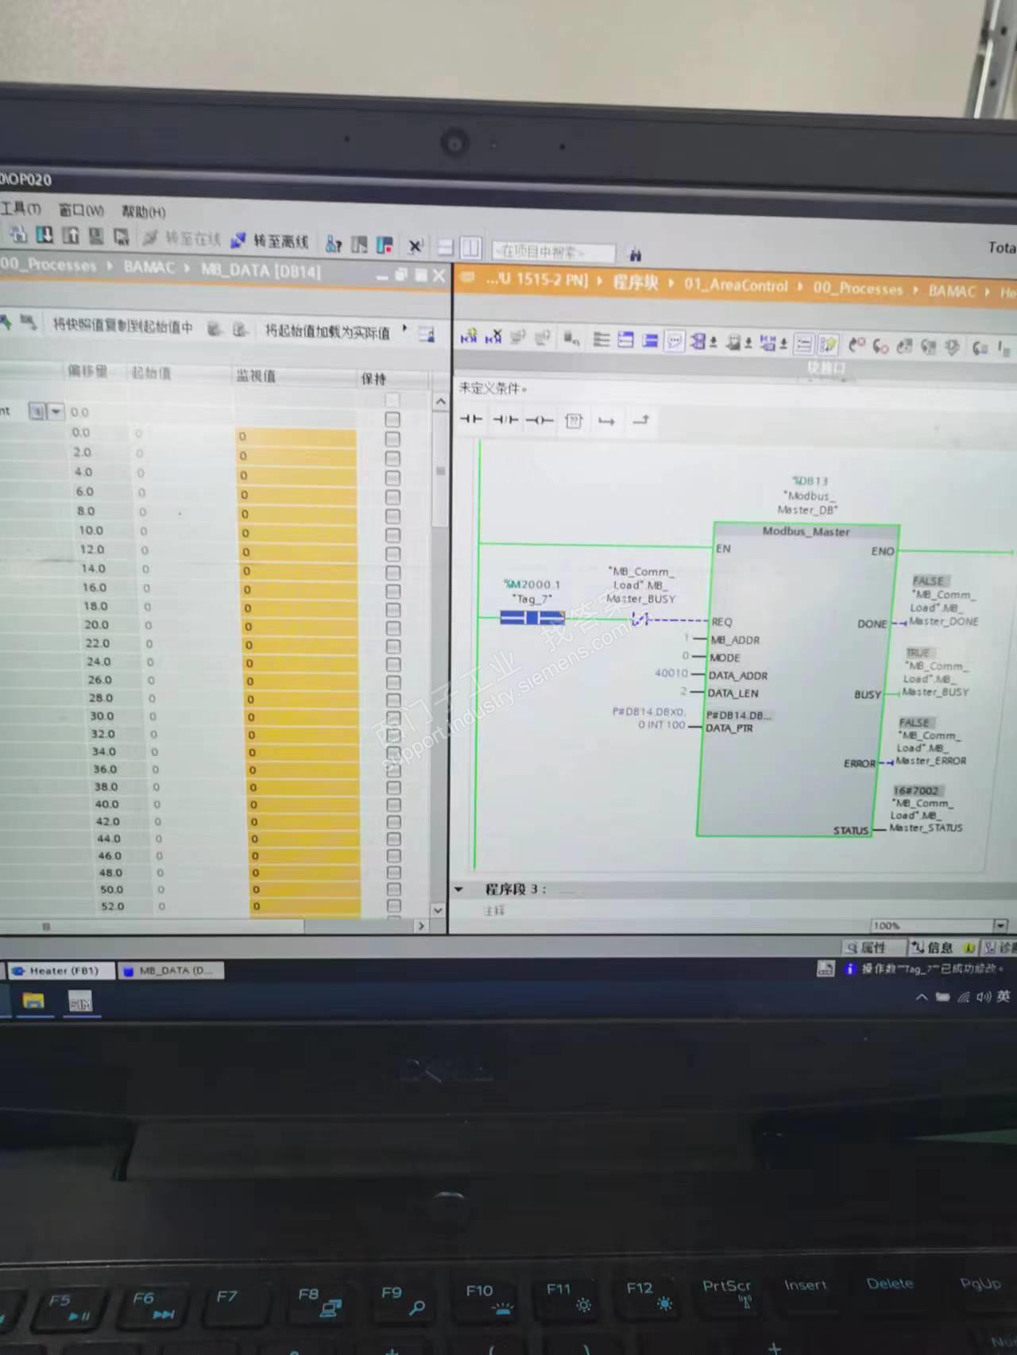This screenshot has height=1355, width=1017.
Task: Insert an empty box instruction
Action: [x=574, y=421]
